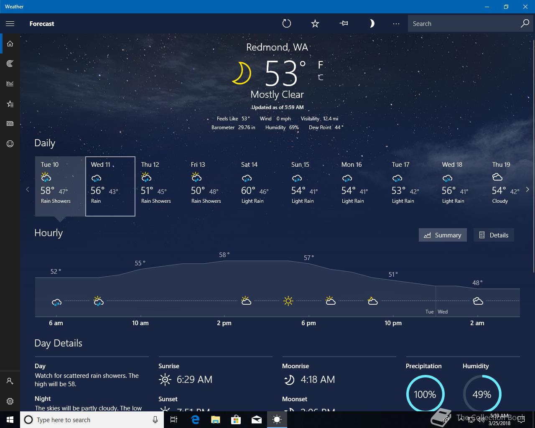
Task: Select Tue 17 daily forecast
Action: 411,186
